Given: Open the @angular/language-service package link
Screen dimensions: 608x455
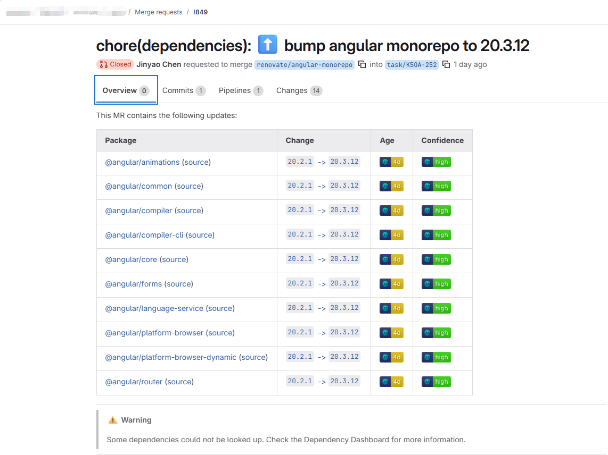Looking at the screenshot, I should [x=154, y=308].
